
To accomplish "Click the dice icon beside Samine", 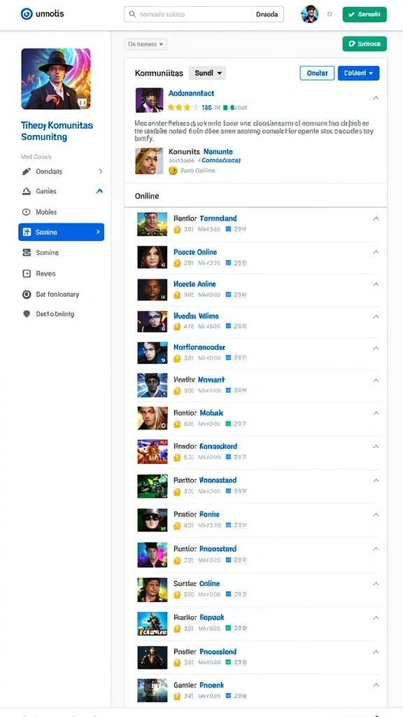I will 27,232.
